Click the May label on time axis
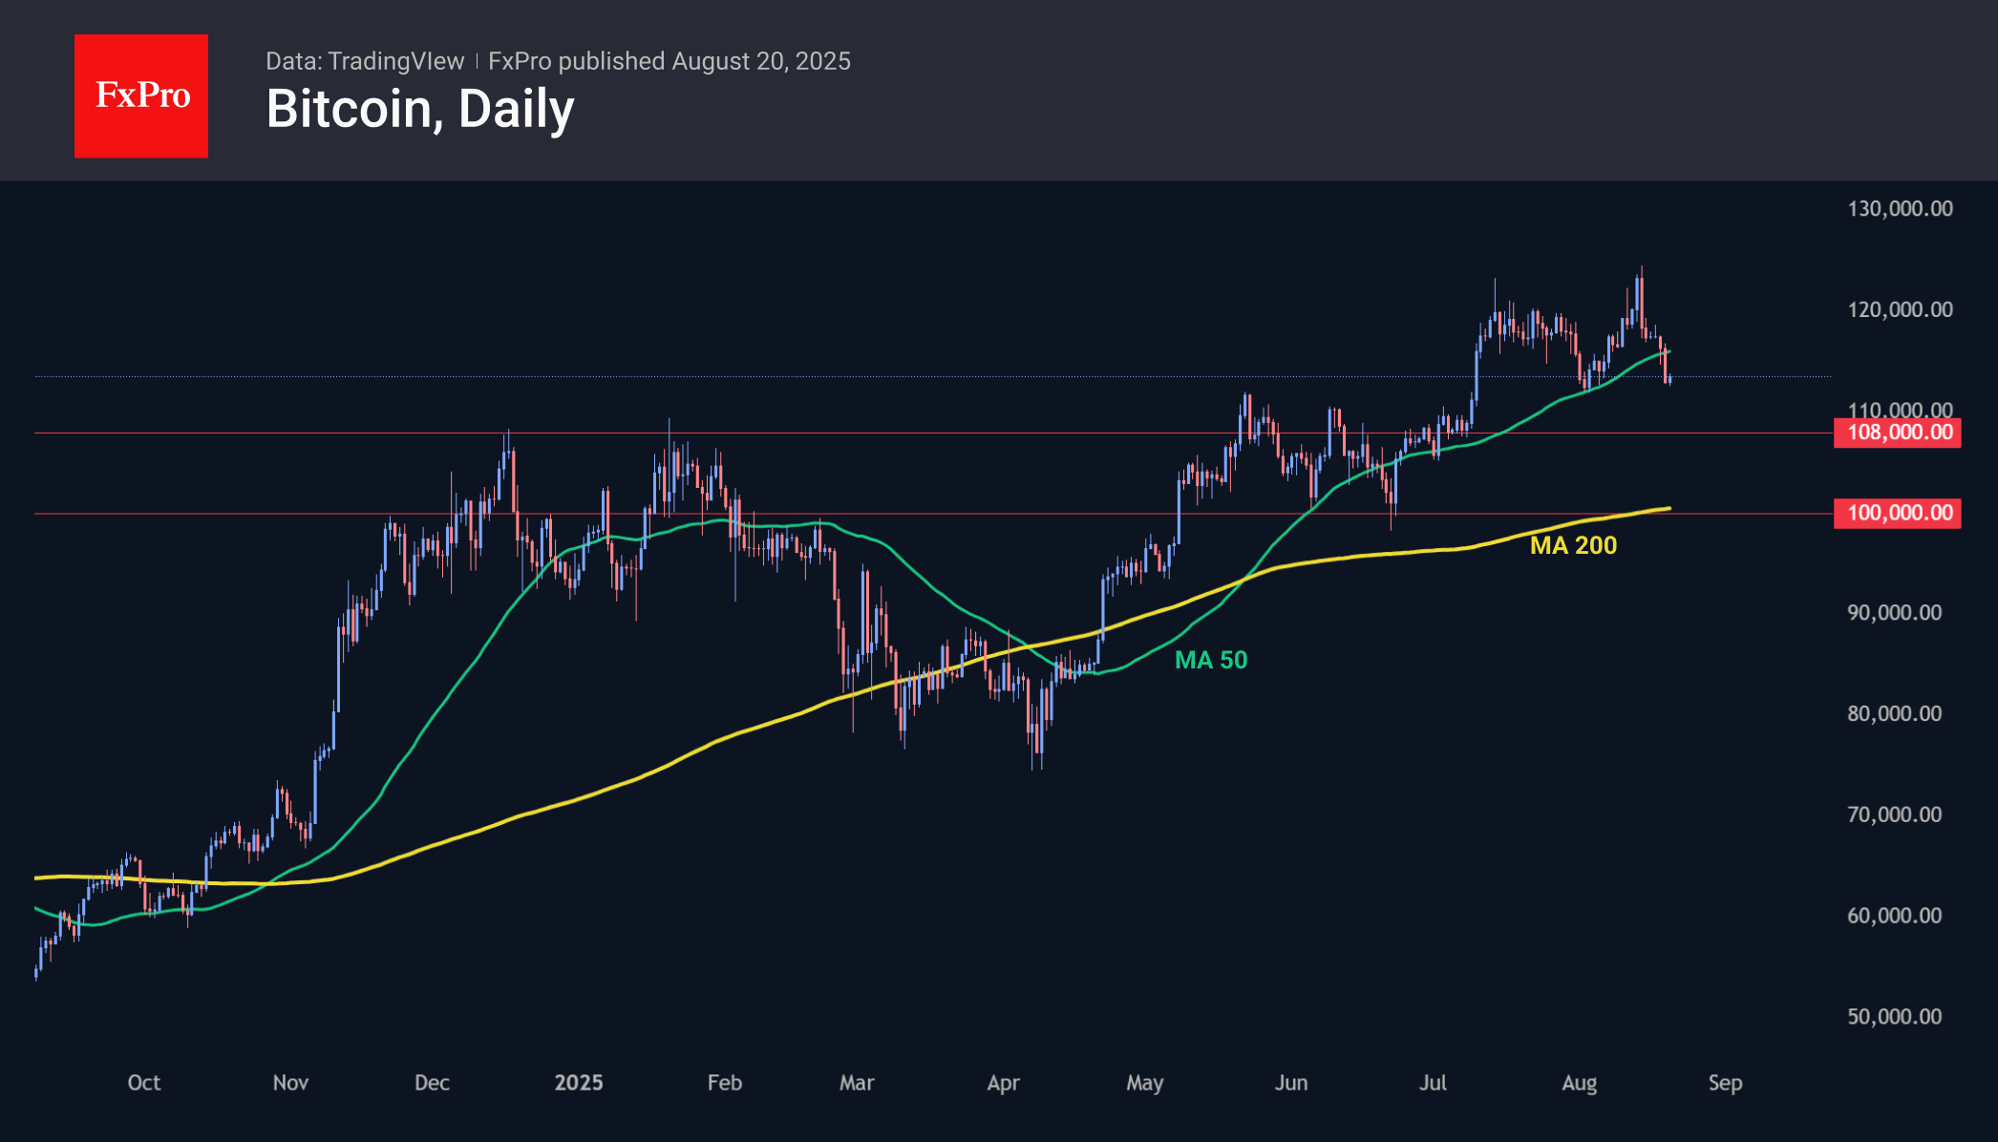The image size is (1998, 1142). (1144, 1083)
